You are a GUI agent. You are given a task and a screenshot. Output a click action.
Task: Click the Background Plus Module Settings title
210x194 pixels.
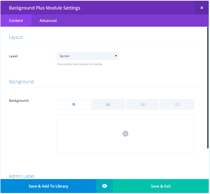(44, 8)
